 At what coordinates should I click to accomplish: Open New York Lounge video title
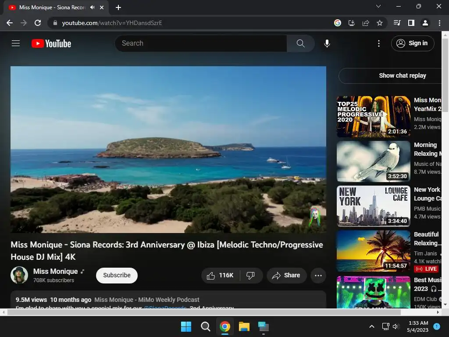coord(428,194)
